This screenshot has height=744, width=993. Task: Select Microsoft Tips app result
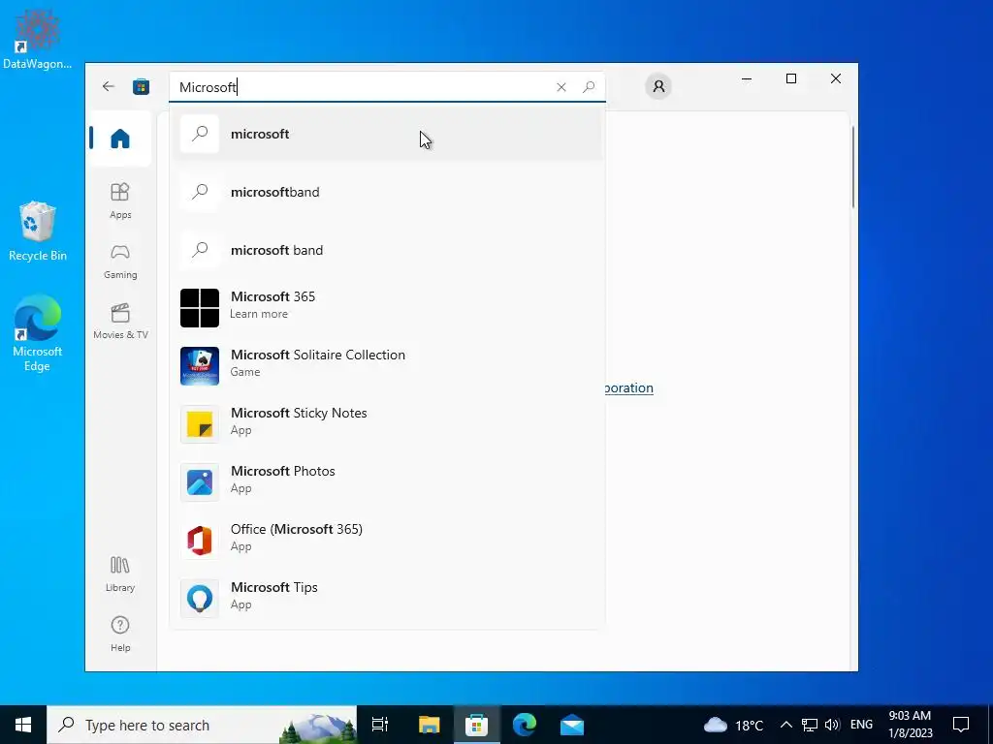coord(388,599)
